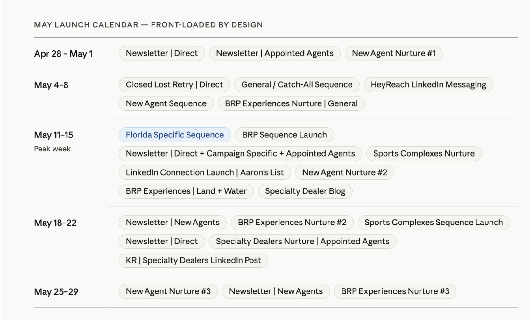Select Closed Lost Retry | Direct pill

pyautogui.click(x=174, y=85)
